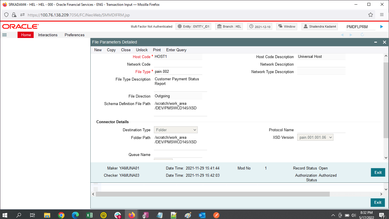Open the Shailendra Kadam4 user menu
This screenshot has width=389, height=219.
coord(320,26)
